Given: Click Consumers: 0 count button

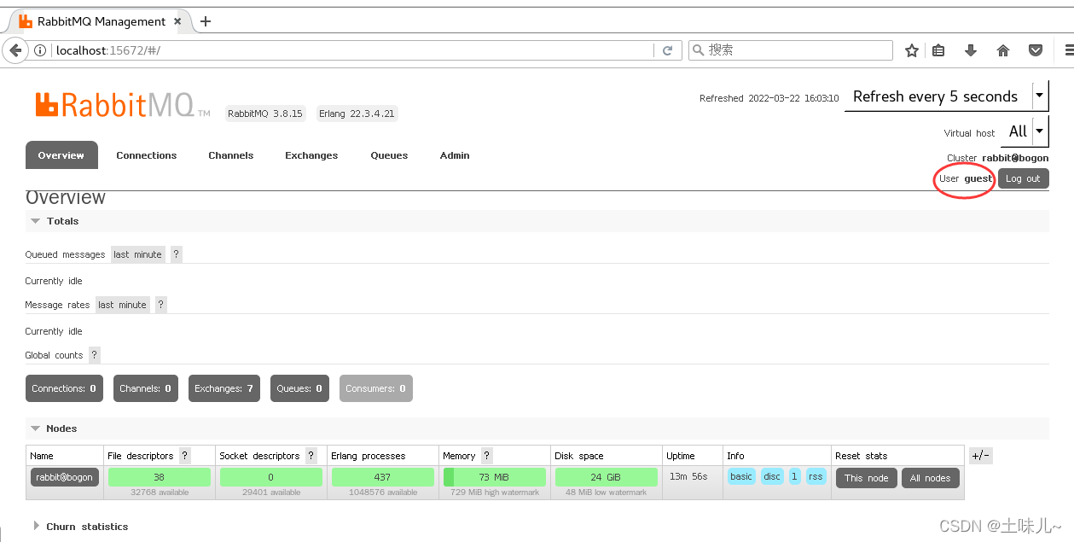Looking at the screenshot, I should click(376, 388).
